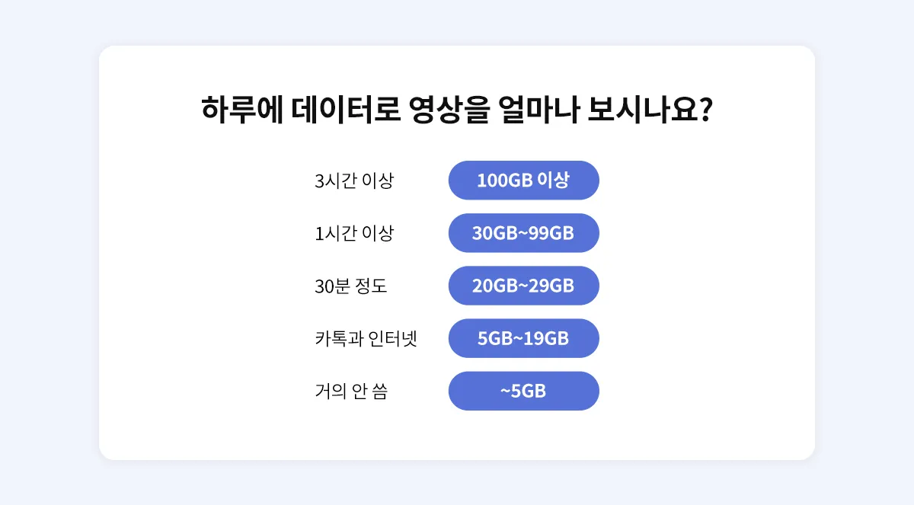Viewport: 914px width, 505px height.
Task: Choose the data range for 카톡과 인터넷 users
Action: [523, 338]
